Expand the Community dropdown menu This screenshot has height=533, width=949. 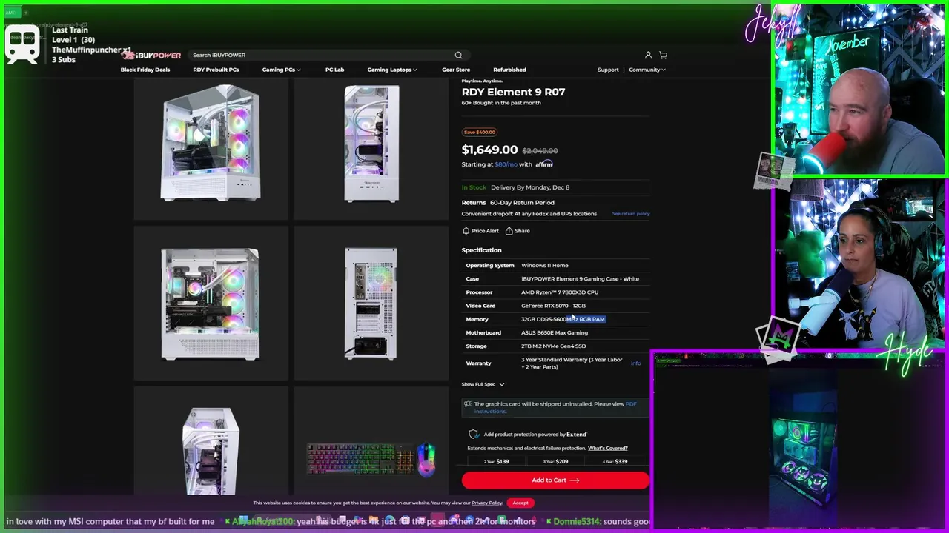pyautogui.click(x=647, y=70)
